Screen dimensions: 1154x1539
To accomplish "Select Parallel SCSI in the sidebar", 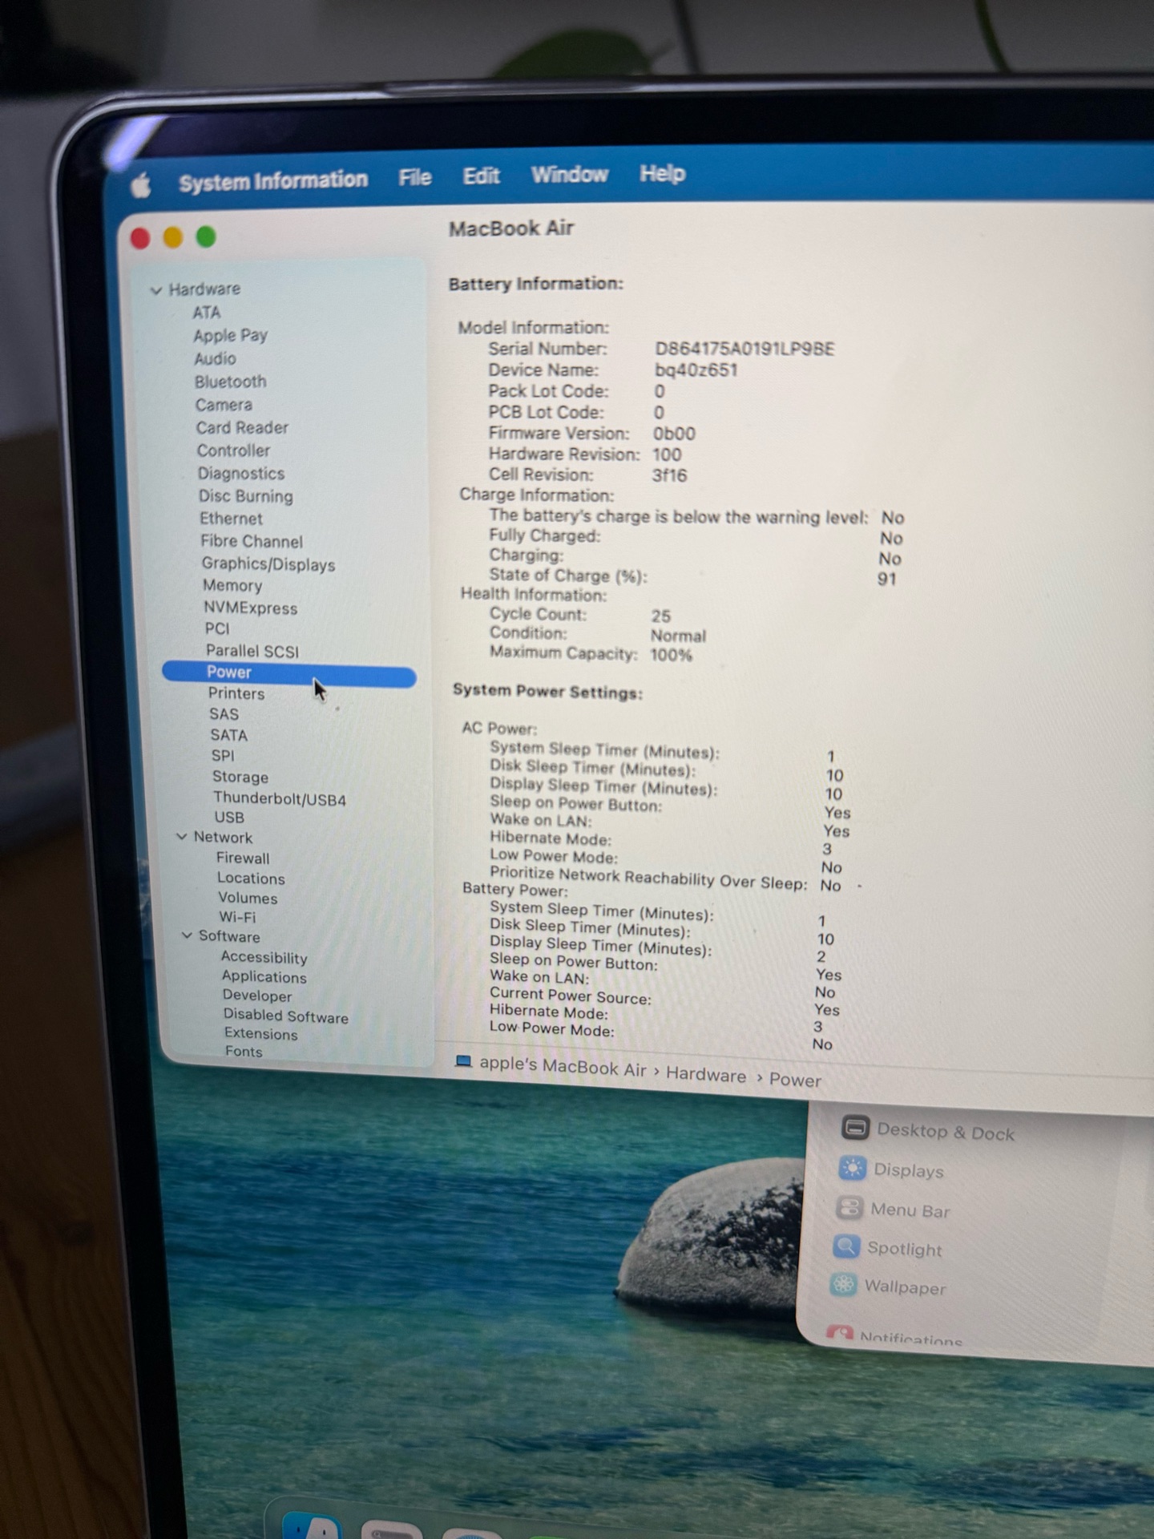I will [252, 651].
